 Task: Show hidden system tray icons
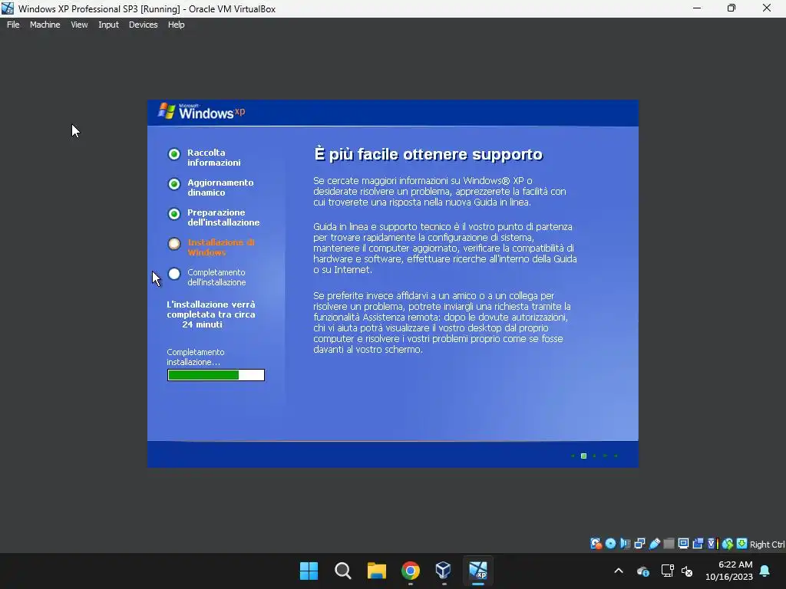tap(619, 571)
